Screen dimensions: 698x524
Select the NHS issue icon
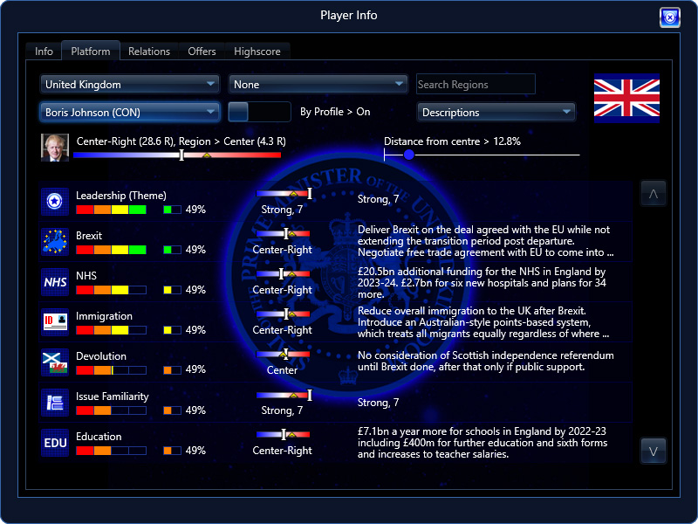(54, 283)
